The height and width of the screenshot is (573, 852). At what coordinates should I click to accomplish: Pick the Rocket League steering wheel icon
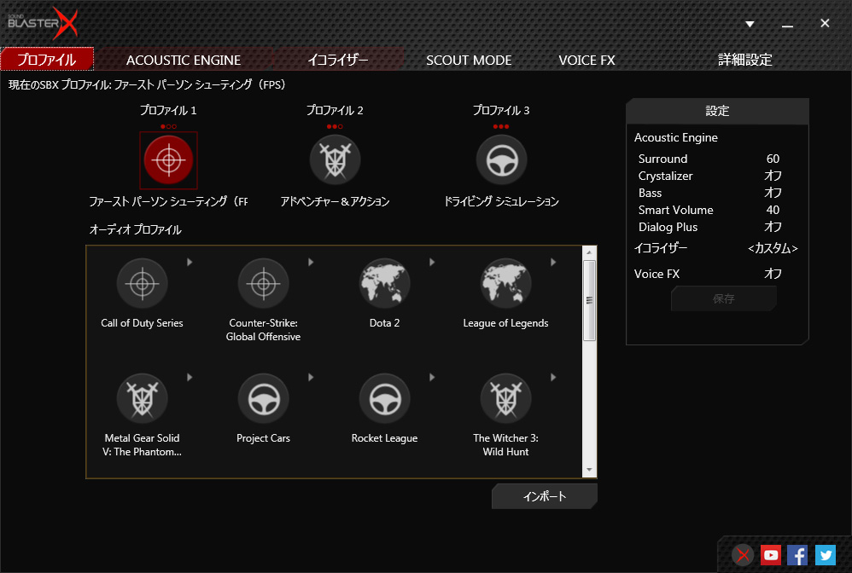click(x=384, y=398)
